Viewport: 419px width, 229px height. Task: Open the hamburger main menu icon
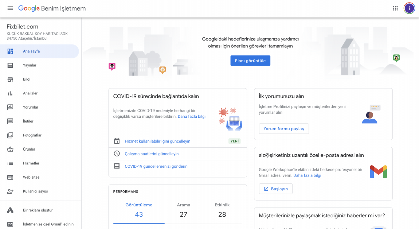[x=10, y=8]
